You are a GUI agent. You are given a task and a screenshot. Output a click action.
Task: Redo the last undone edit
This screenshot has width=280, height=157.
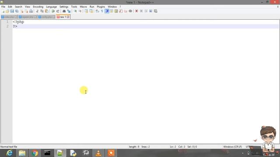tap(58, 11)
